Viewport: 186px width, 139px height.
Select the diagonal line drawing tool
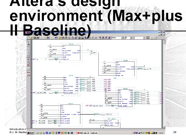(28, 50)
